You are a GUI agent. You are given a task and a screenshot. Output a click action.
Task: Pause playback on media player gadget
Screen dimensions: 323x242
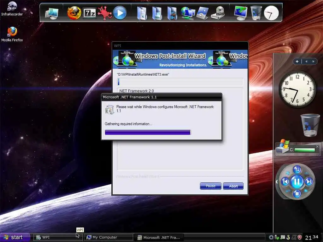tap(297, 182)
